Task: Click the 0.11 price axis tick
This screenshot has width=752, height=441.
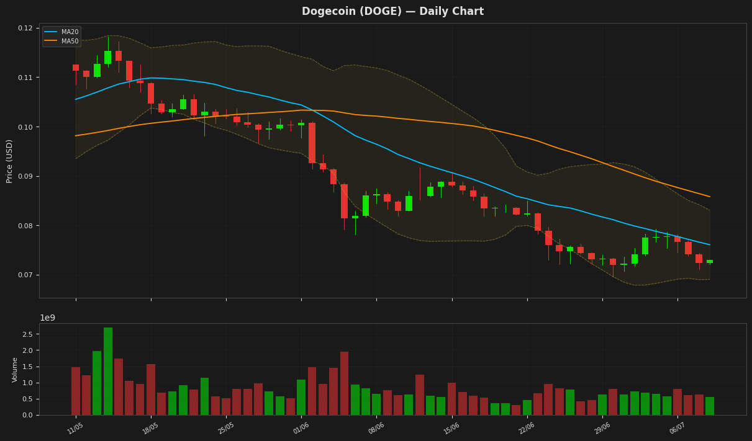Action: 25,78
